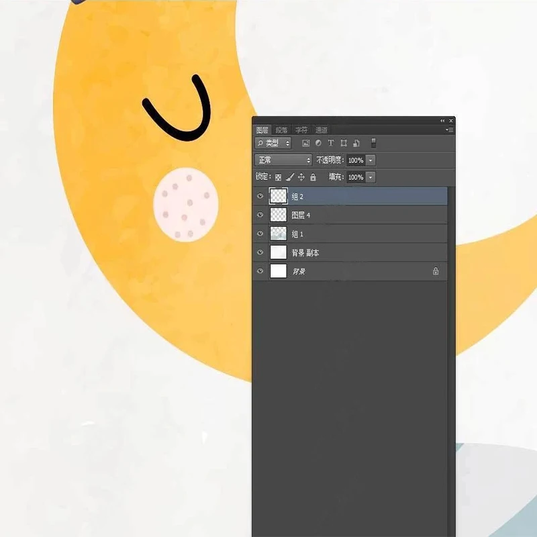Collapse the panel with double-arrow icon
Image resolution: width=537 pixels, height=537 pixels.
coord(442,121)
